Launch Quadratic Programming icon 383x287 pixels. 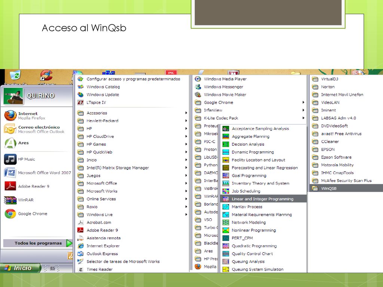pos(226,246)
